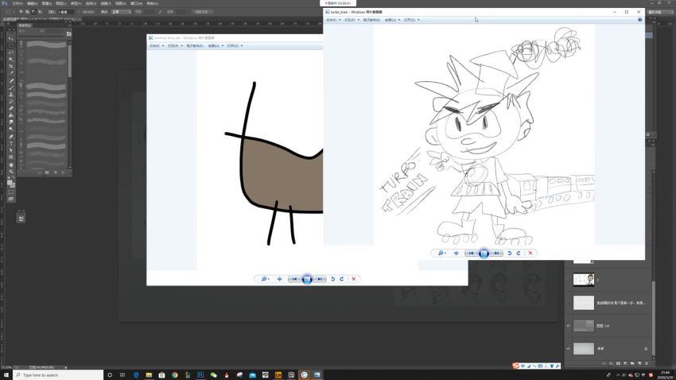This screenshot has height=380, width=676.
Task: Create new group in Layers panel
Action: coord(632,363)
